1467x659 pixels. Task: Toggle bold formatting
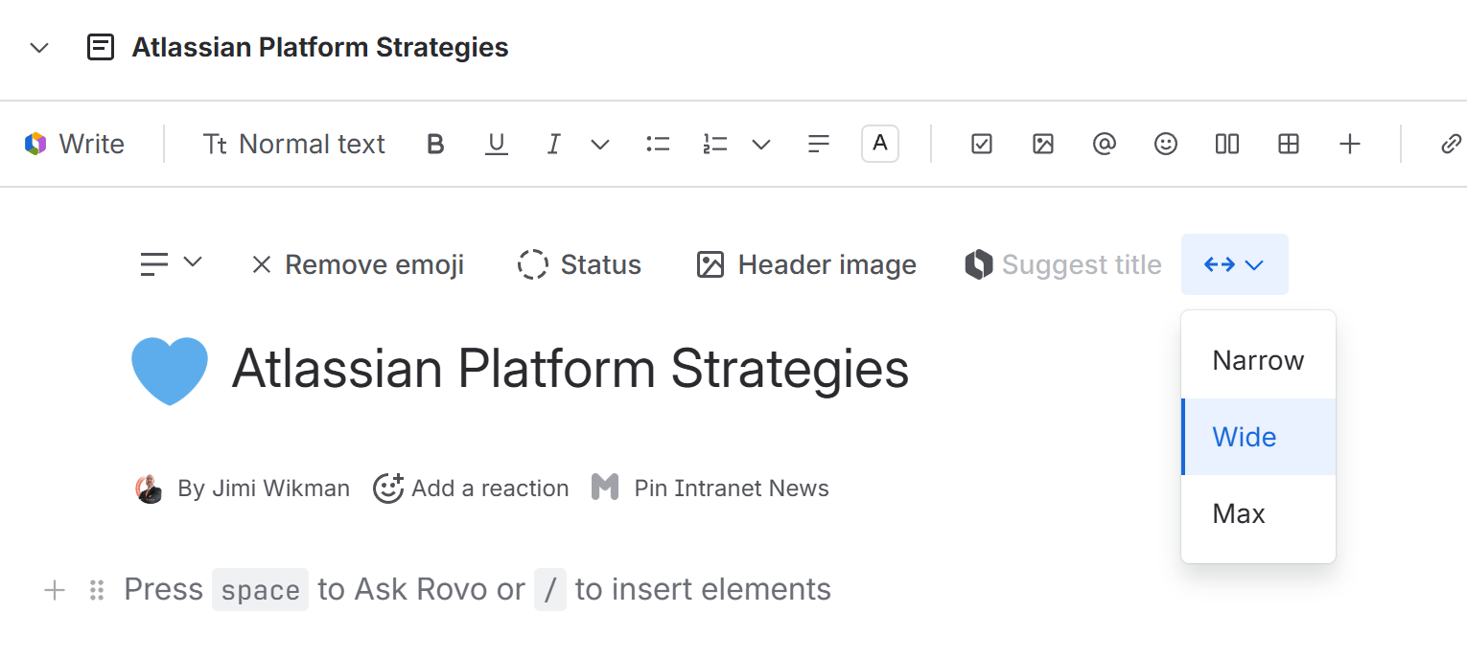point(435,145)
